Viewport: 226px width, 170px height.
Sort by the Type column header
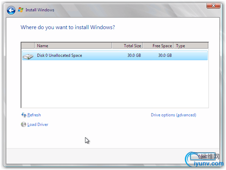[x=191, y=46]
